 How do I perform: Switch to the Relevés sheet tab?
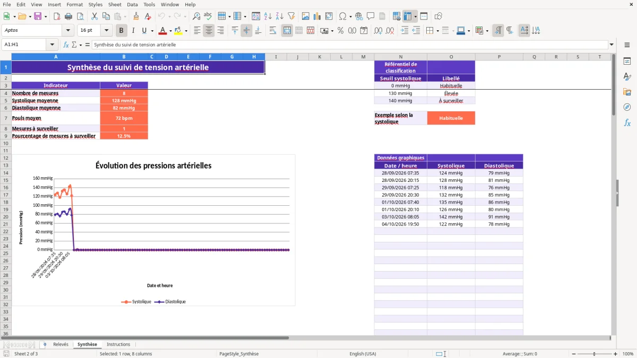[61, 344]
